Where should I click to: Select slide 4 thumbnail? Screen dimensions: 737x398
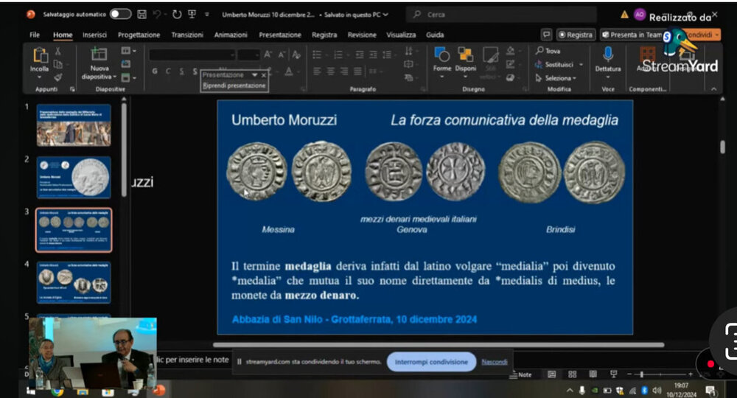[74, 282]
